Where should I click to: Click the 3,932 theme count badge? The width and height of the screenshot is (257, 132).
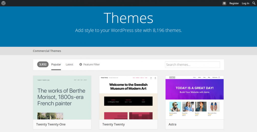(x=43, y=64)
